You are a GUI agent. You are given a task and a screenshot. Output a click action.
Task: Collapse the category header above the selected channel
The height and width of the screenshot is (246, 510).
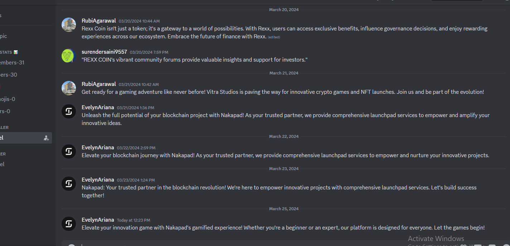click(4, 127)
